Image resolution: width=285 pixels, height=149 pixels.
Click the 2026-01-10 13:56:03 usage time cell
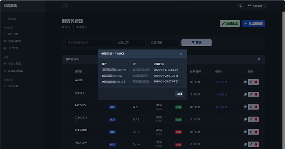pyautogui.click(x=166, y=70)
